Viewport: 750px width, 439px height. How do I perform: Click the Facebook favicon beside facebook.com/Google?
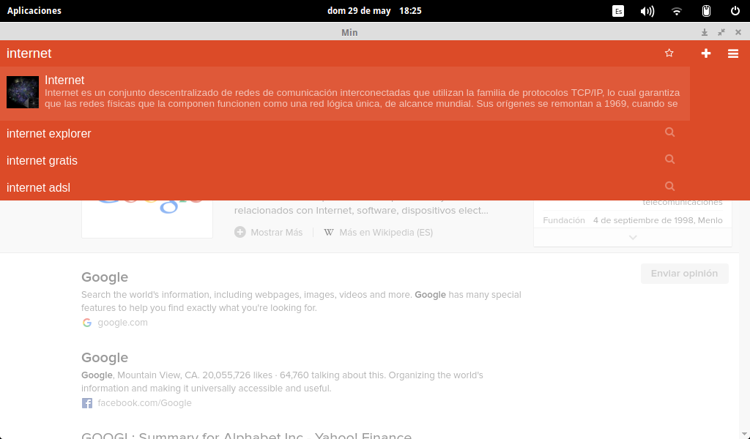(87, 403)
